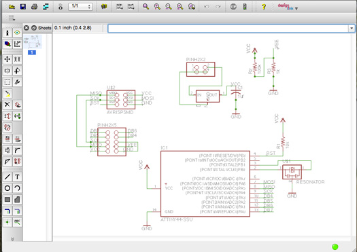Select the Mirror tool
The width and height of the screenshot is (357, 252).
point(7,71)
